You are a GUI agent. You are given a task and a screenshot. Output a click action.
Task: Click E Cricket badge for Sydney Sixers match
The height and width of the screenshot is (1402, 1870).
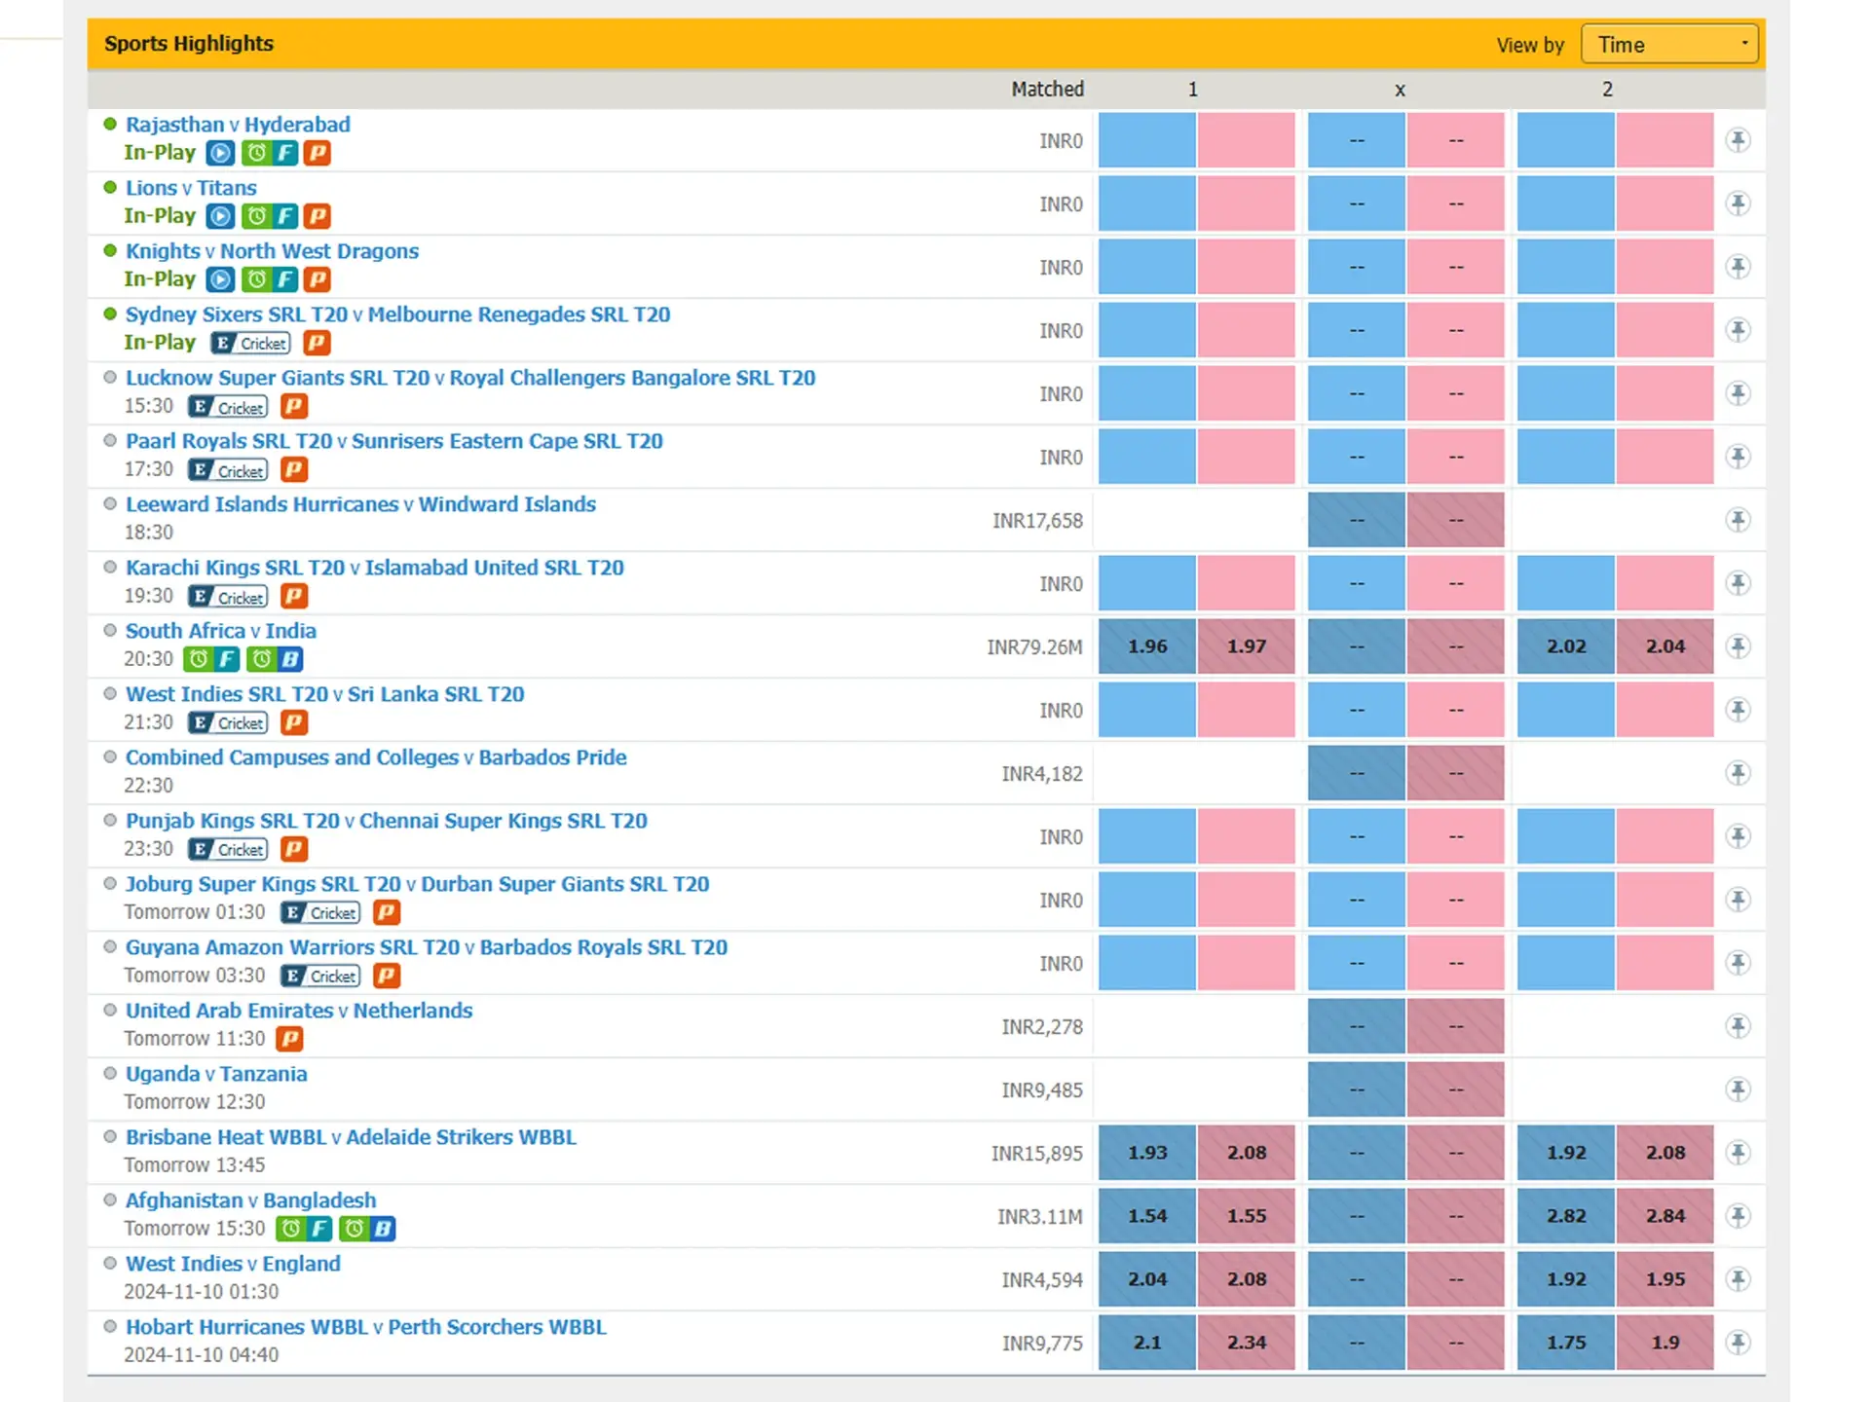(x=251, y=343)
